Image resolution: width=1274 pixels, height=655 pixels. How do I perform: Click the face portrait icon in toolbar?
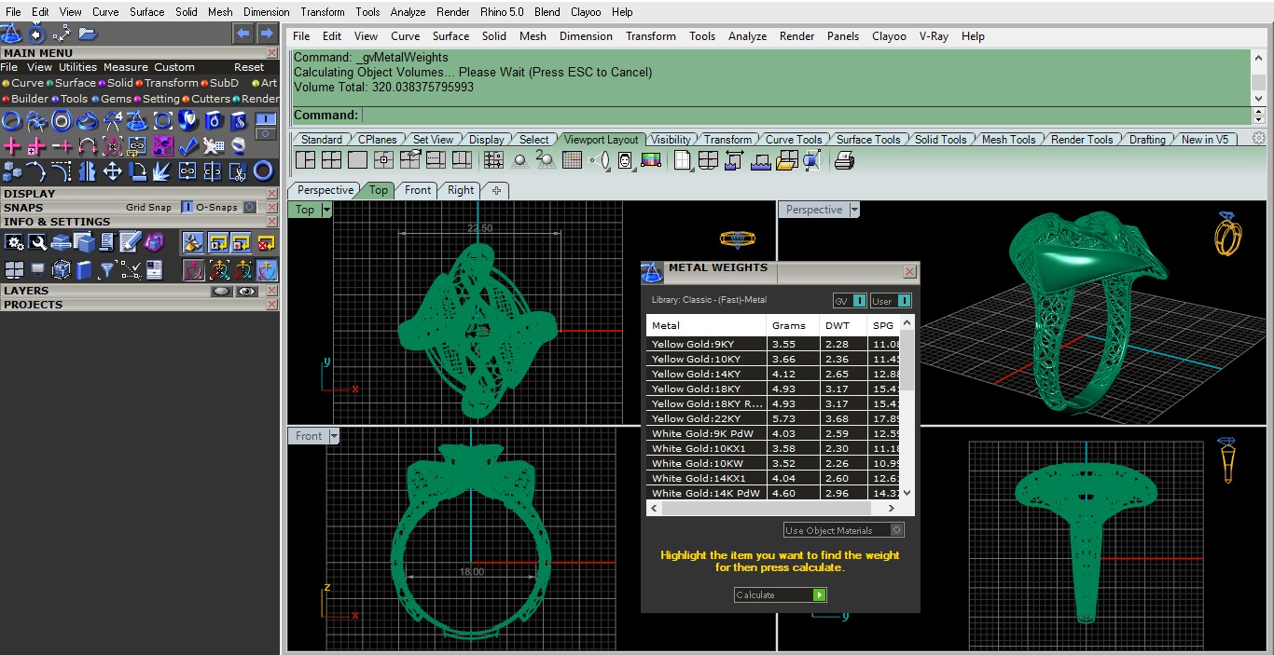(x=626, y=160)
